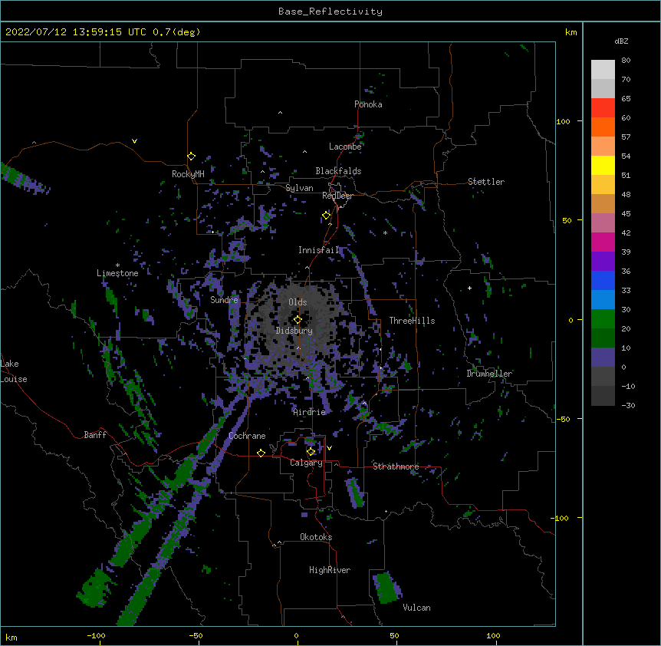Select the red 65-60 dBZ legend swatch

click(603, 107)
